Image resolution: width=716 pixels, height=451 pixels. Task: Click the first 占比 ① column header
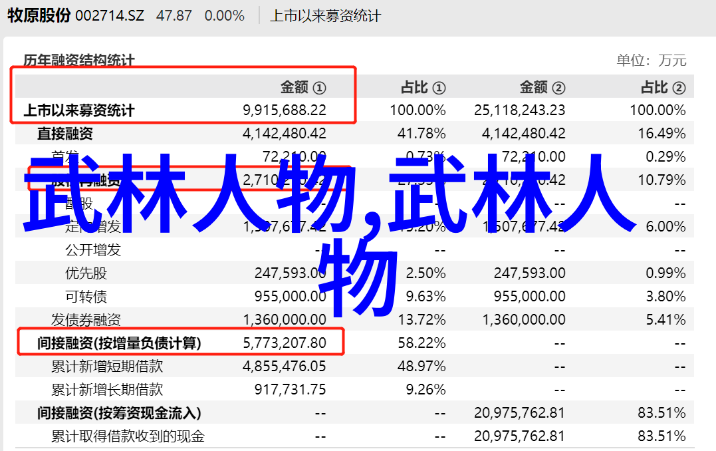422,87
